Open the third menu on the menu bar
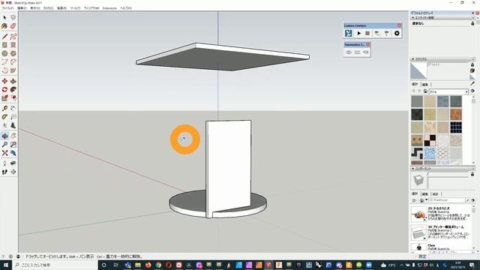 35,8
